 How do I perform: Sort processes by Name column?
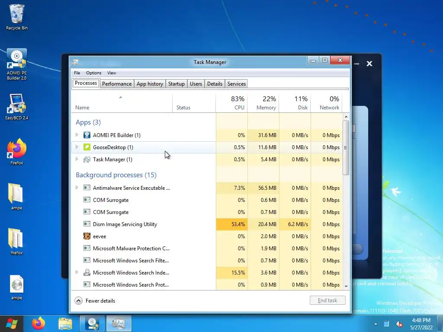(122, 103)
